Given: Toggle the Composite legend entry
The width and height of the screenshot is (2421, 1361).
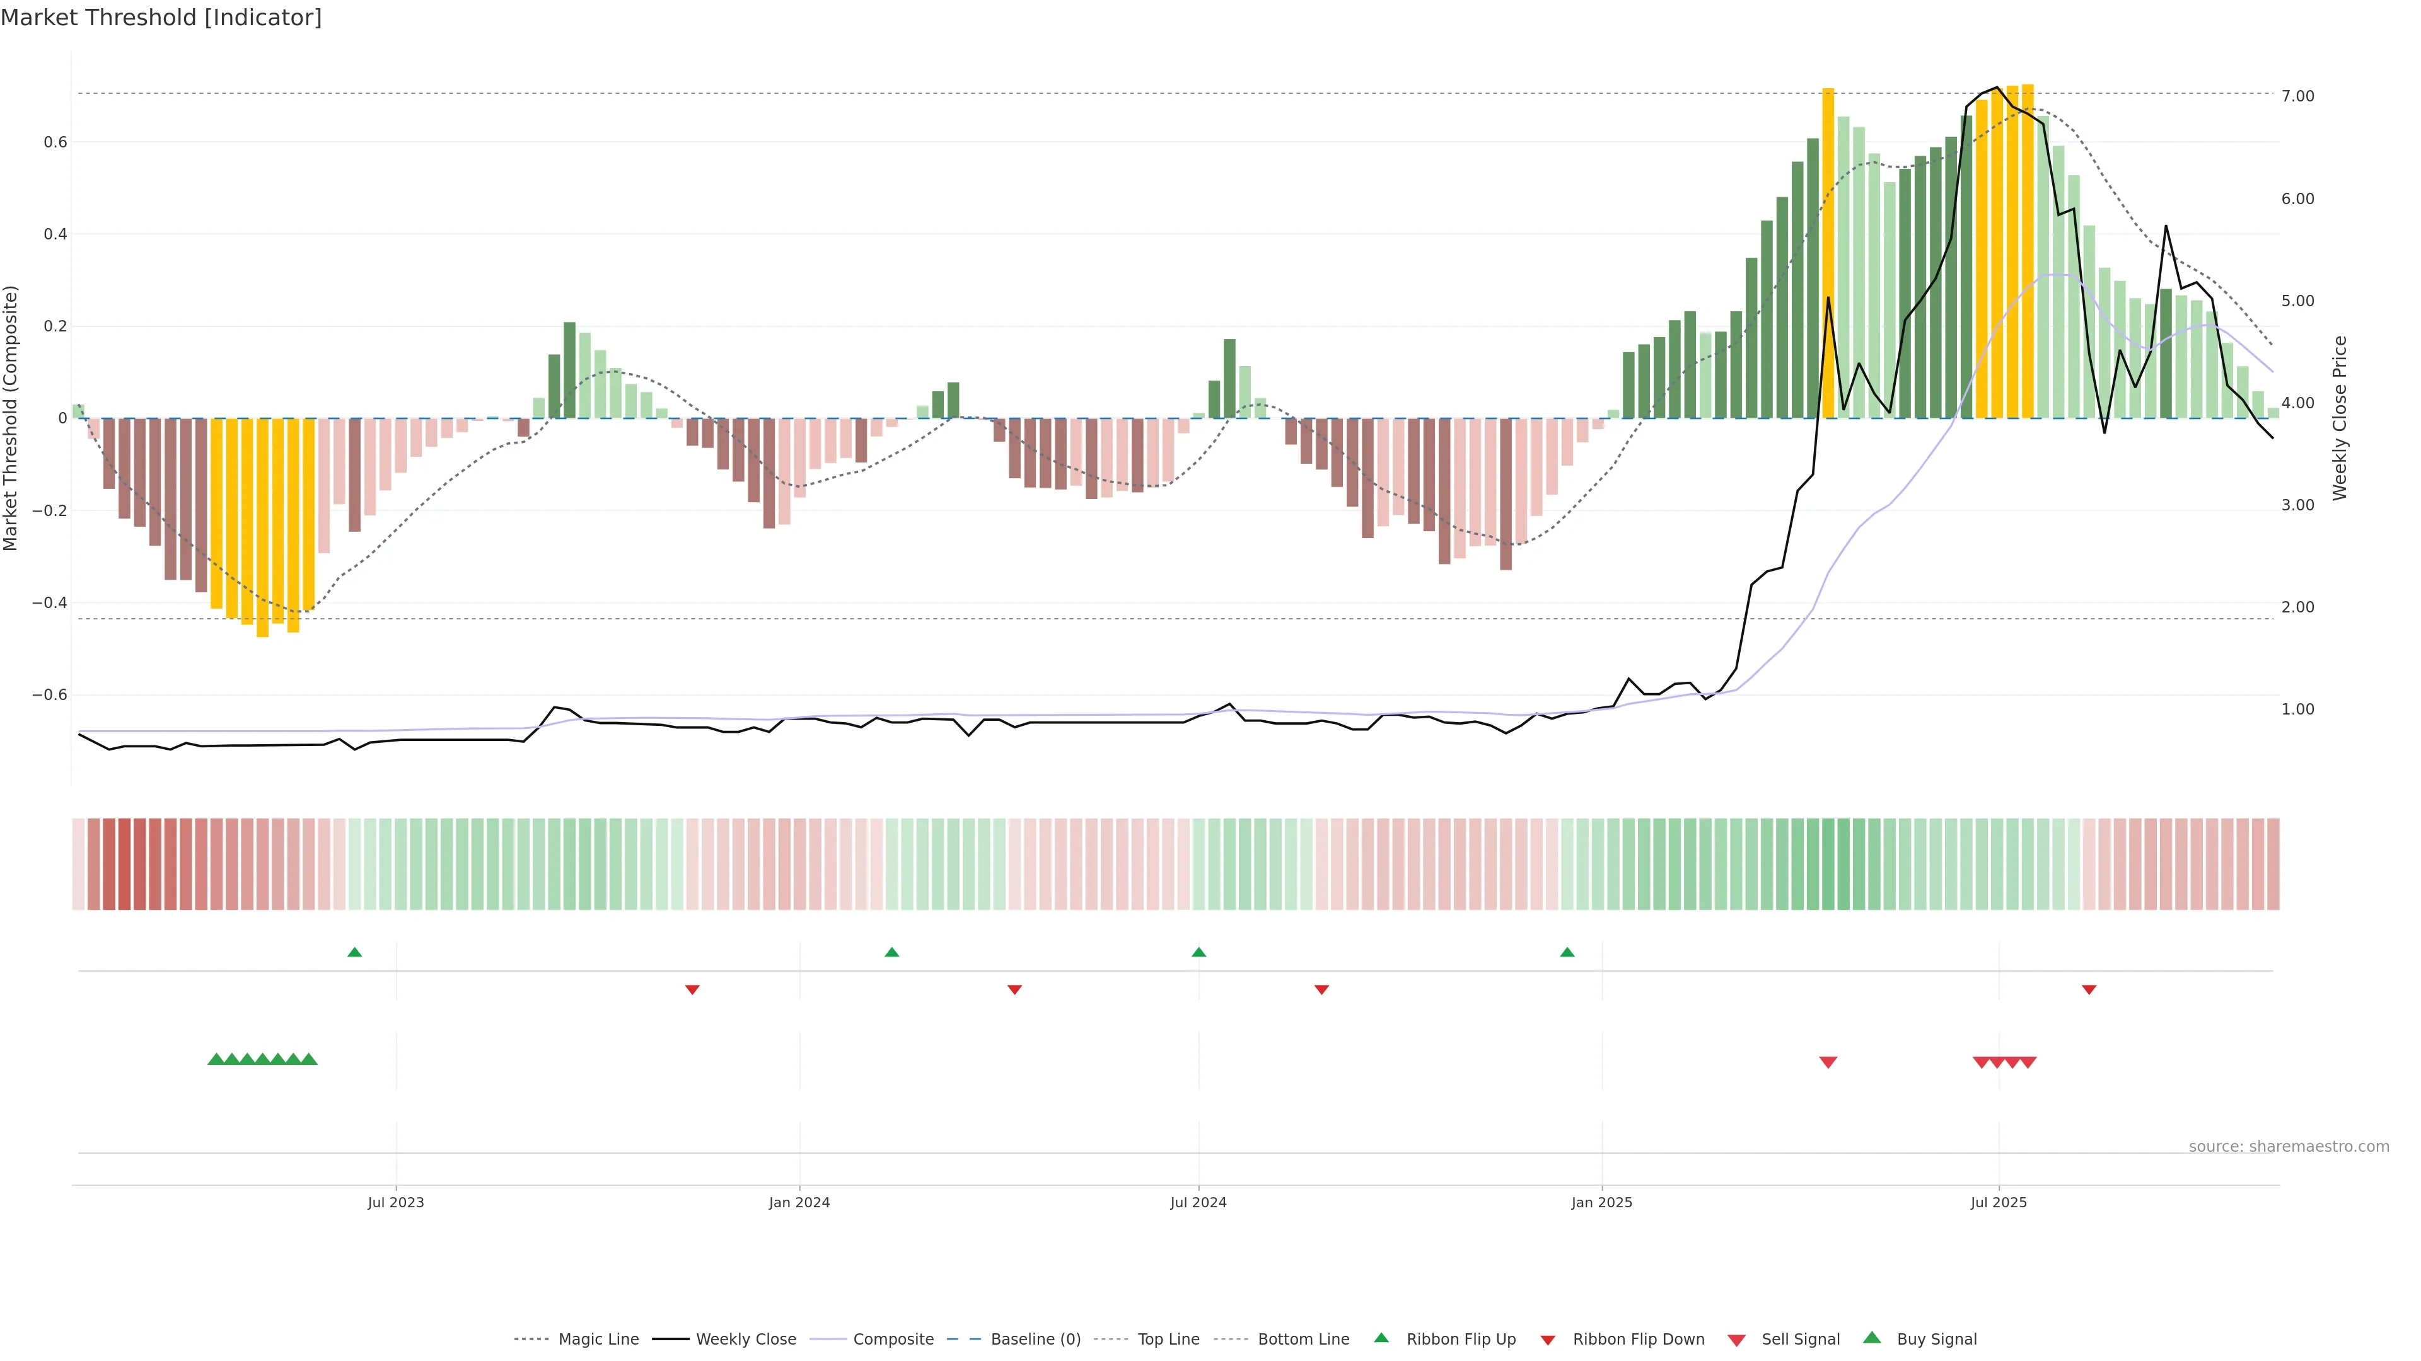Looking at the screenshot, I should pos(893,1340).
